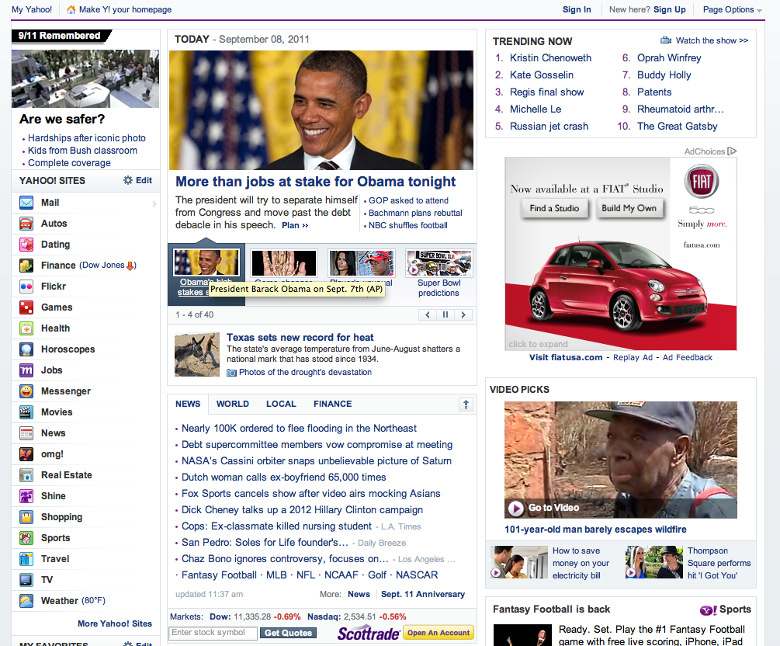The height and width of the screenshot is (646, 780).
Task: Click the Autos car icon
Action: pyautogui.click(x=26, y=224)
